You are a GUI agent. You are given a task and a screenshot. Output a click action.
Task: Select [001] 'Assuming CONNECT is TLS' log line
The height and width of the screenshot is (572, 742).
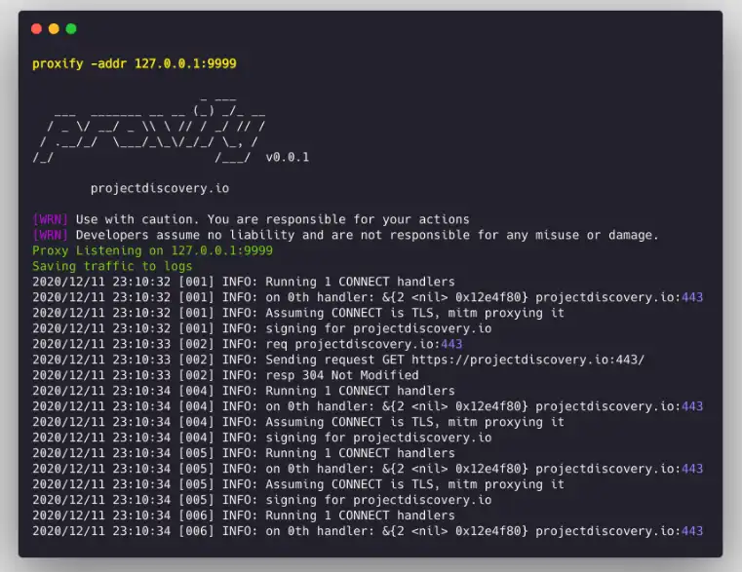tap(298, 313)
